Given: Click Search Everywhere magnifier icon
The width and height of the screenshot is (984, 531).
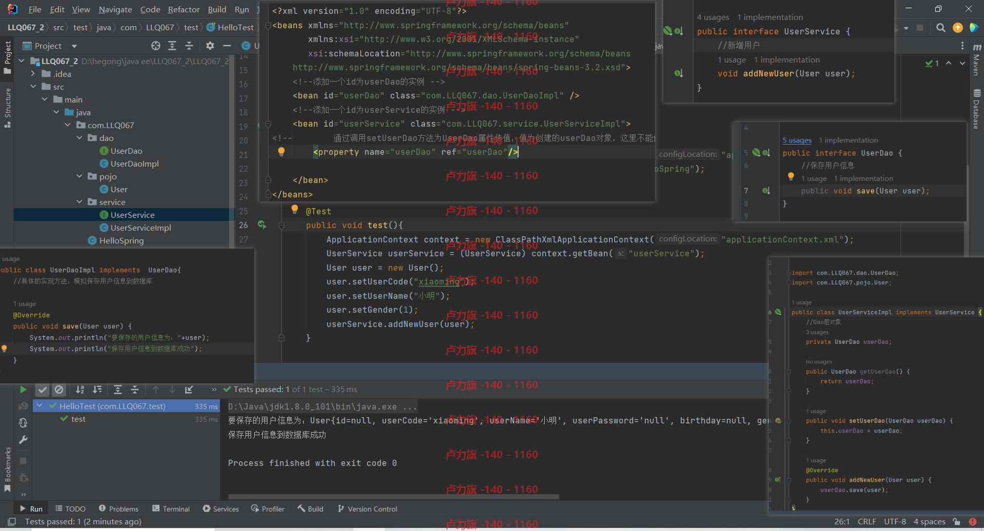Looking at the screenshot, I should click(x=940, y=28).
